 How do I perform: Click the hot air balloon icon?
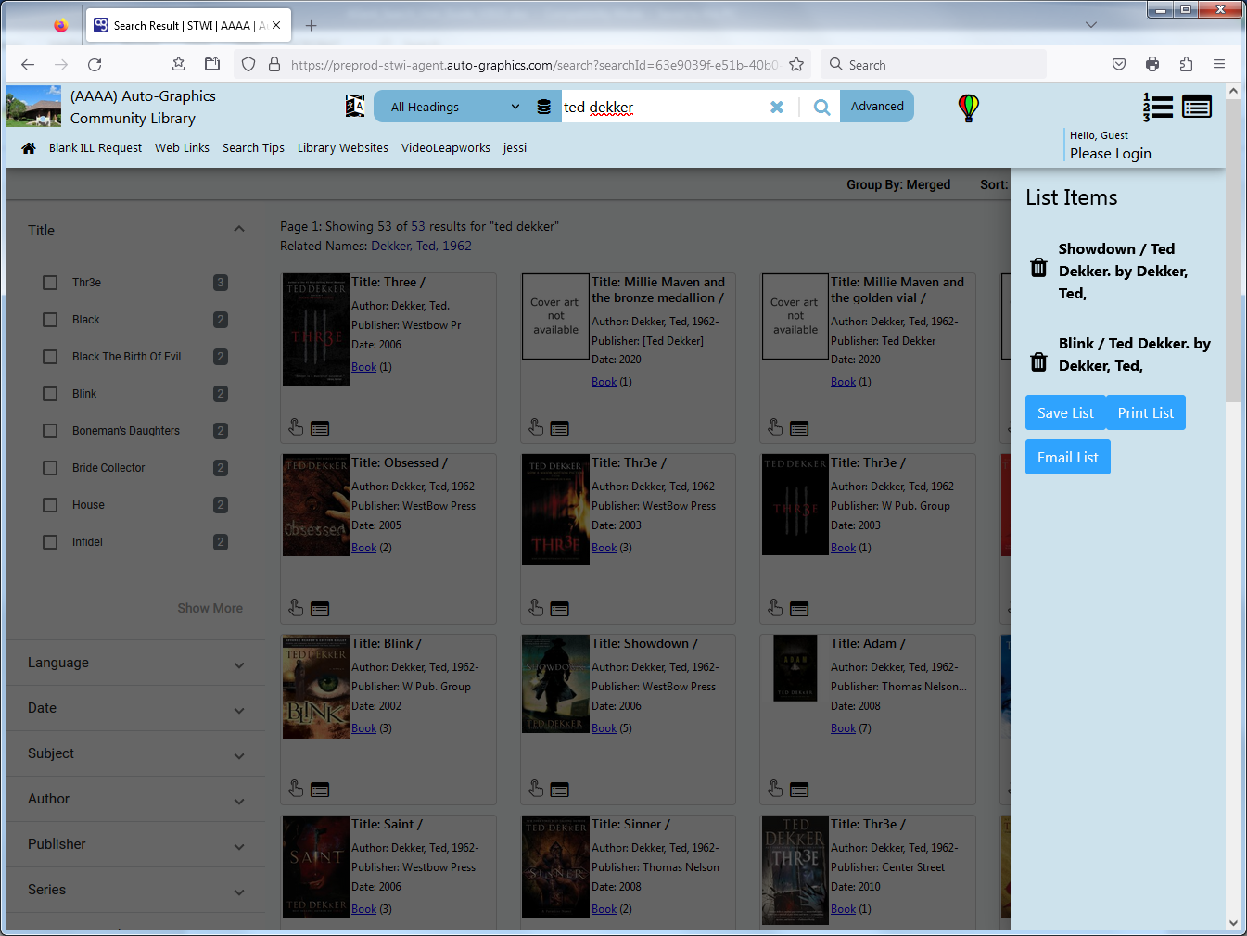969,108
